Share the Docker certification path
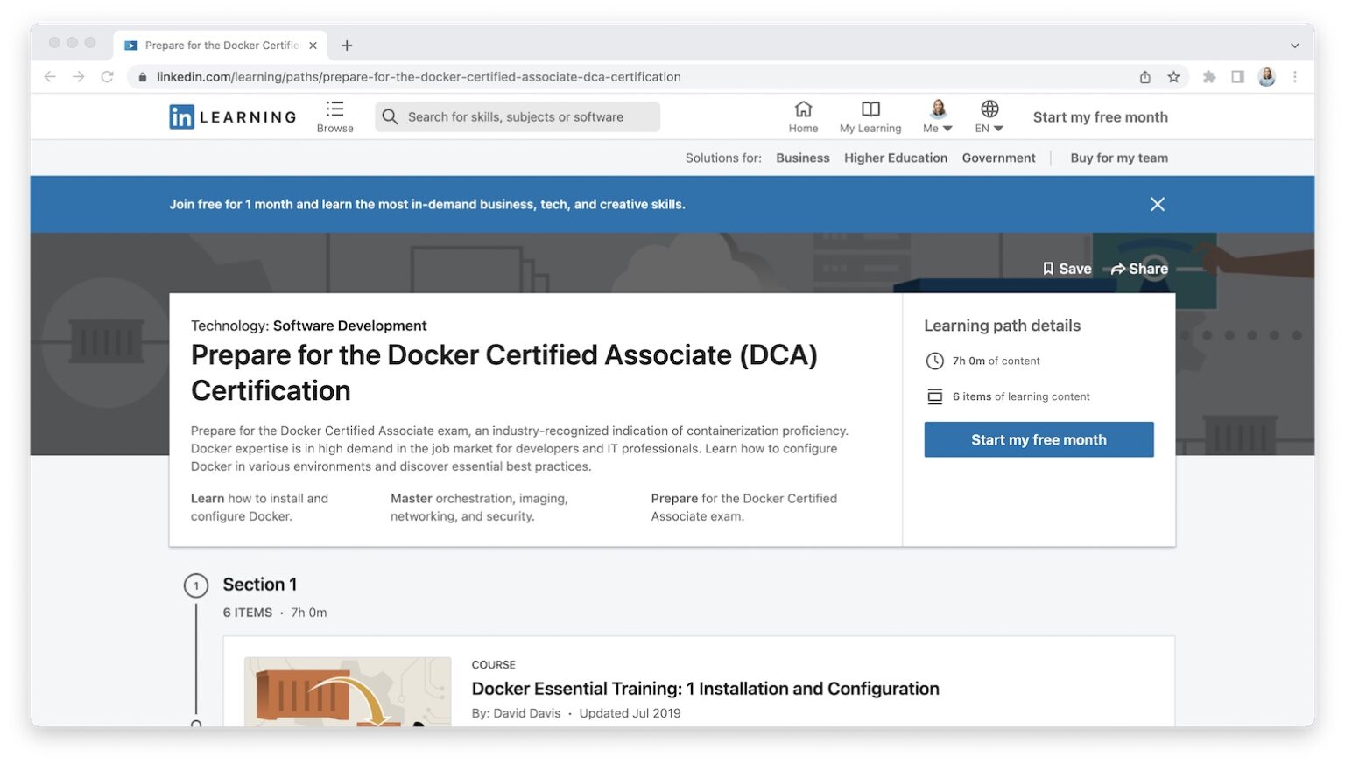 point(1139,269)
